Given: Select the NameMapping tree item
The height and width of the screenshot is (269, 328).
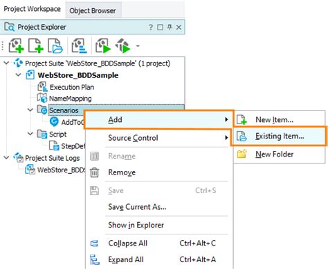Looking at the screenshot, I should pyautogui.click(x=71, y=99).
